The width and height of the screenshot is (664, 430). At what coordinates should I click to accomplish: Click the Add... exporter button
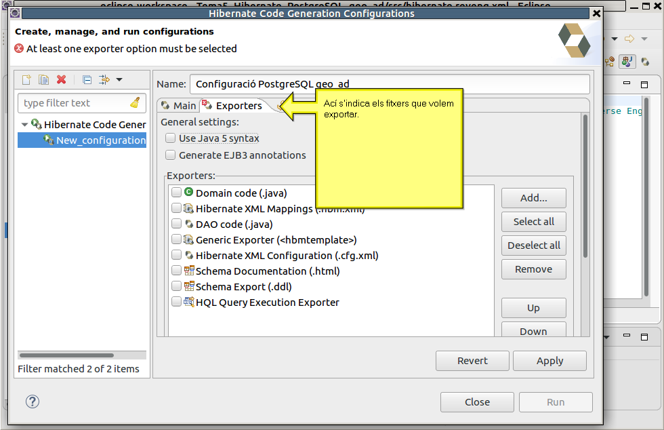534,198
